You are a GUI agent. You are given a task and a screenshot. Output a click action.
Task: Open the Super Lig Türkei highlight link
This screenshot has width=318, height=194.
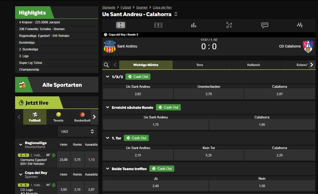(x=57, y=63)
